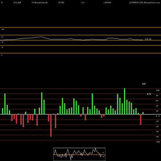
Task: Click the 0.74 MR value label
Action: (x=149, y=94)
